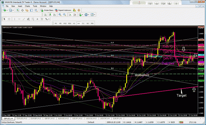
Task: Switch chart to candlesticks
Action: (50, 15)
